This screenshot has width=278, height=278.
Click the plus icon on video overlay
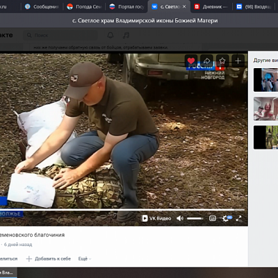click(238, 60)
